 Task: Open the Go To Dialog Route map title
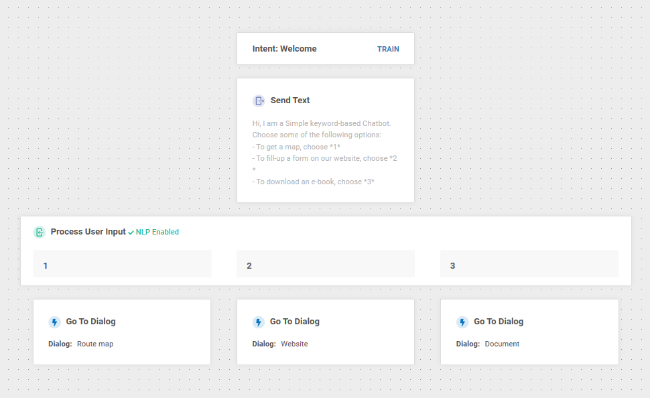click(x=90, y=322)
